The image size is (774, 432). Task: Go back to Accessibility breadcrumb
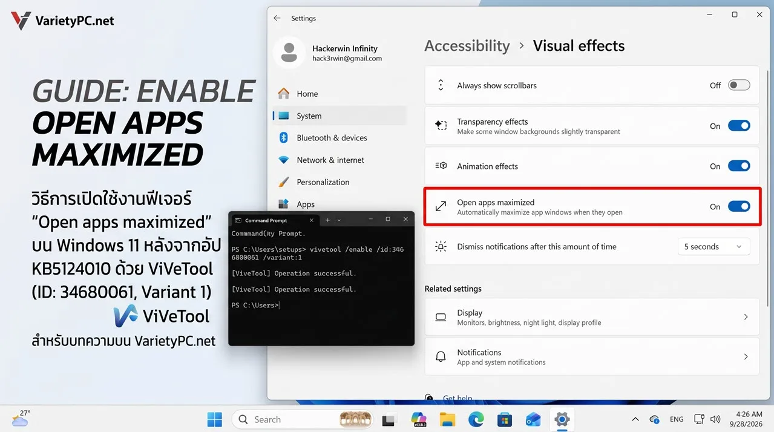pyautogui.click(x=467, y=46)
